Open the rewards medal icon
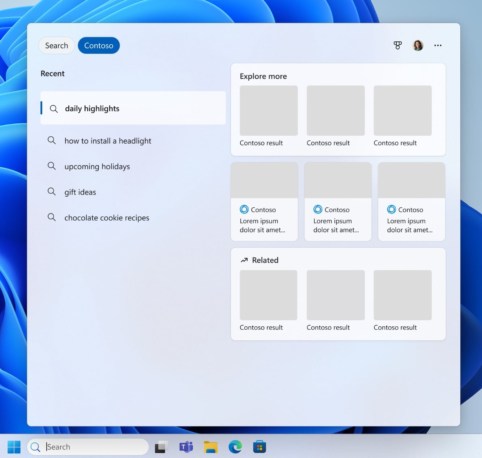The image size is (482, 458). click(397, 45)
